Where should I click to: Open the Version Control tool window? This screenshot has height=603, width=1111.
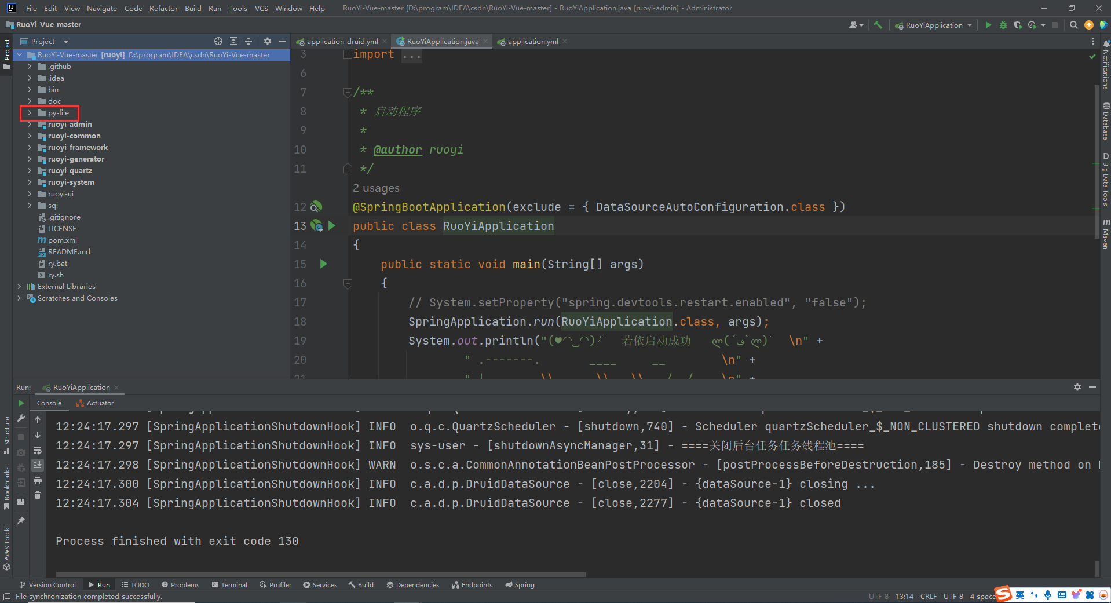pos(48,585)
